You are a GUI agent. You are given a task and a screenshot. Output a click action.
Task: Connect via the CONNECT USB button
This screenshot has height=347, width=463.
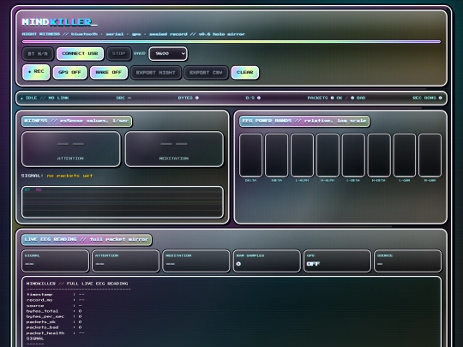point(80,54)
